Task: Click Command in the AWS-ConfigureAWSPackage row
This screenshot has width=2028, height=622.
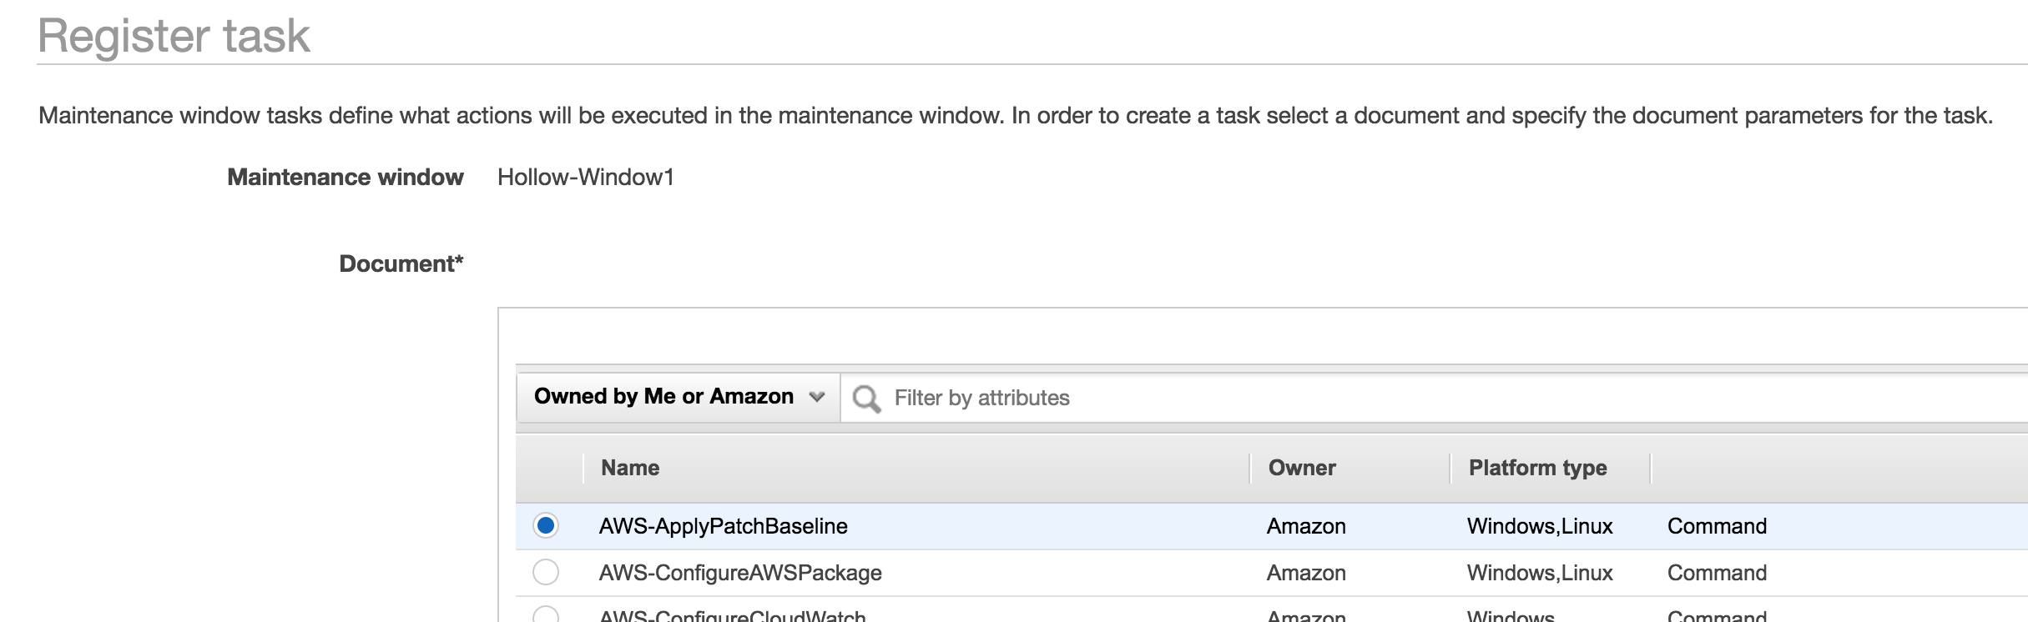Action: click(1717, 573)
